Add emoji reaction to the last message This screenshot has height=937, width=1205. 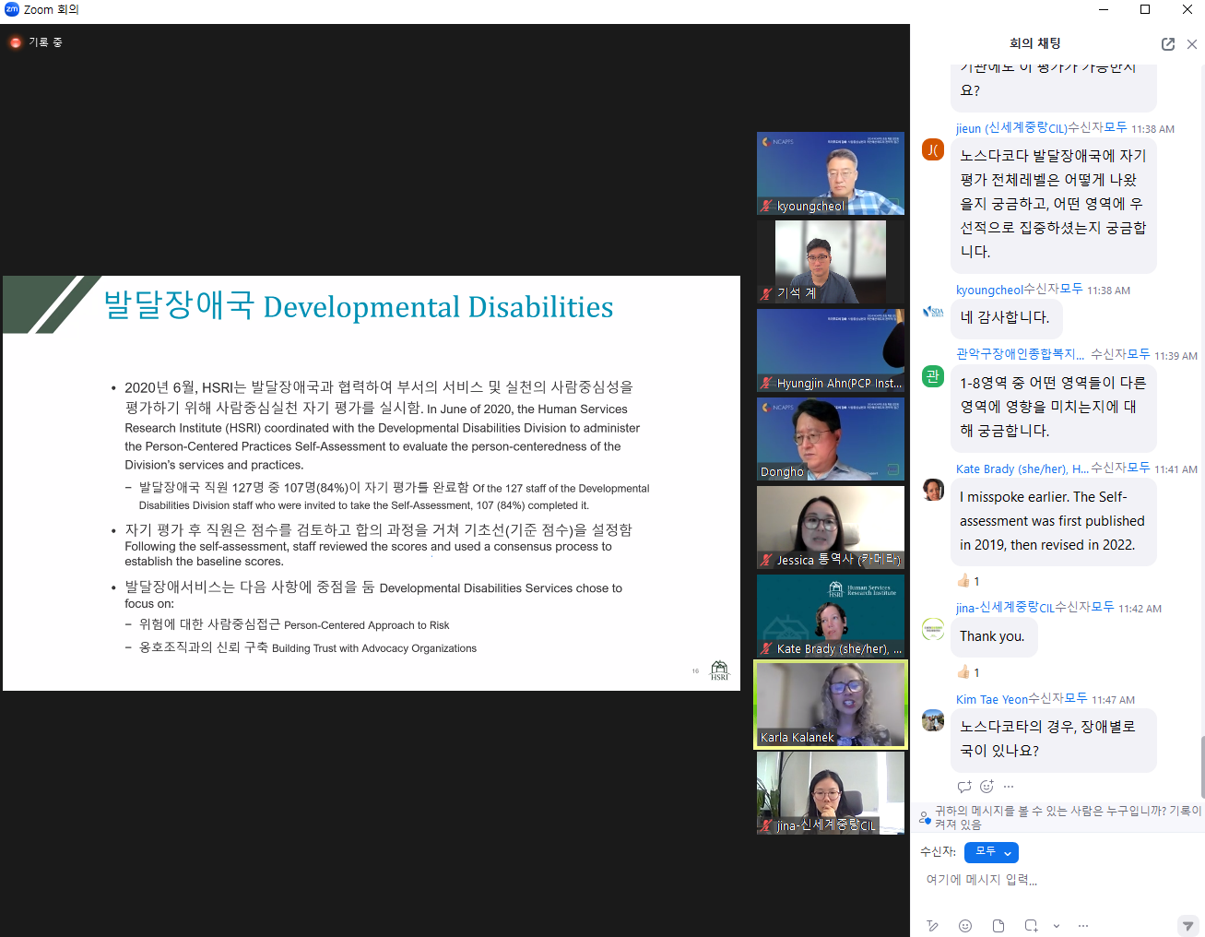[986, 787]
